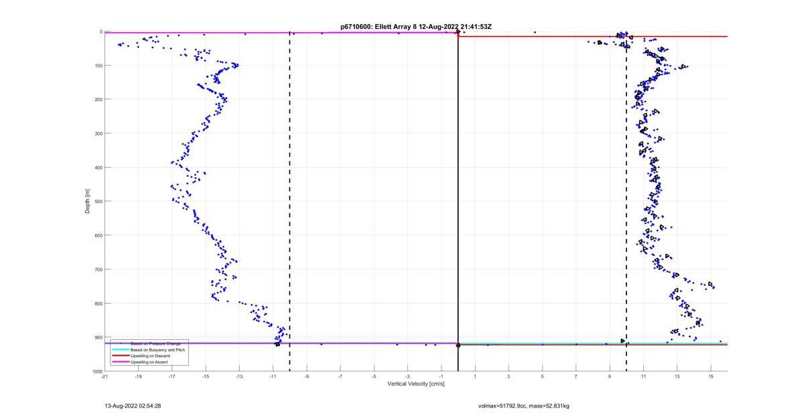Image resolution: width=804 pixels, height=417 pixels.
Task: Click the y-axis tick label '600'
Action: 98,235
